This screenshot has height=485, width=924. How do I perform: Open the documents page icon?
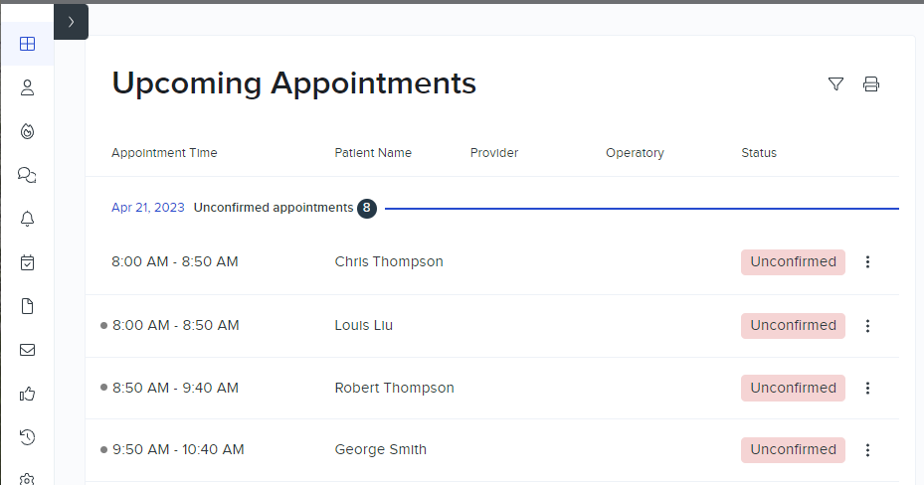point(28,306)
